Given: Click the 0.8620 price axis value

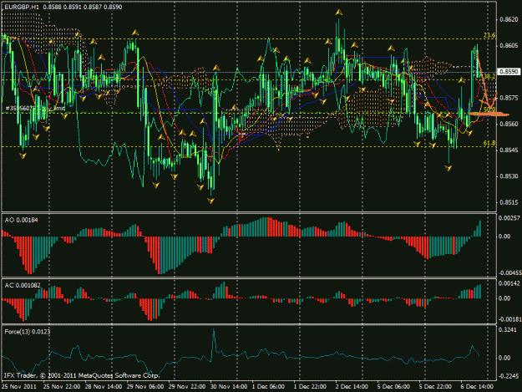Looking at the screenshot, I should [509, 20].
